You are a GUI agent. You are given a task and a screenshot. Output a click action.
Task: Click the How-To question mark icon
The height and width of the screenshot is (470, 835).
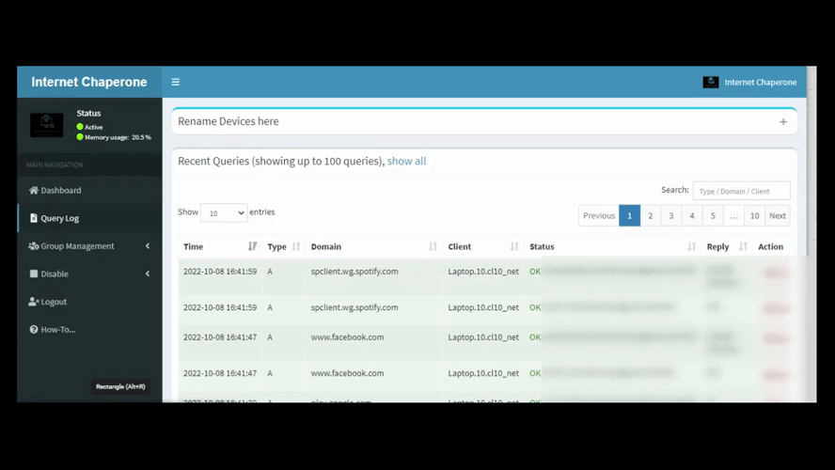(34, 330)
